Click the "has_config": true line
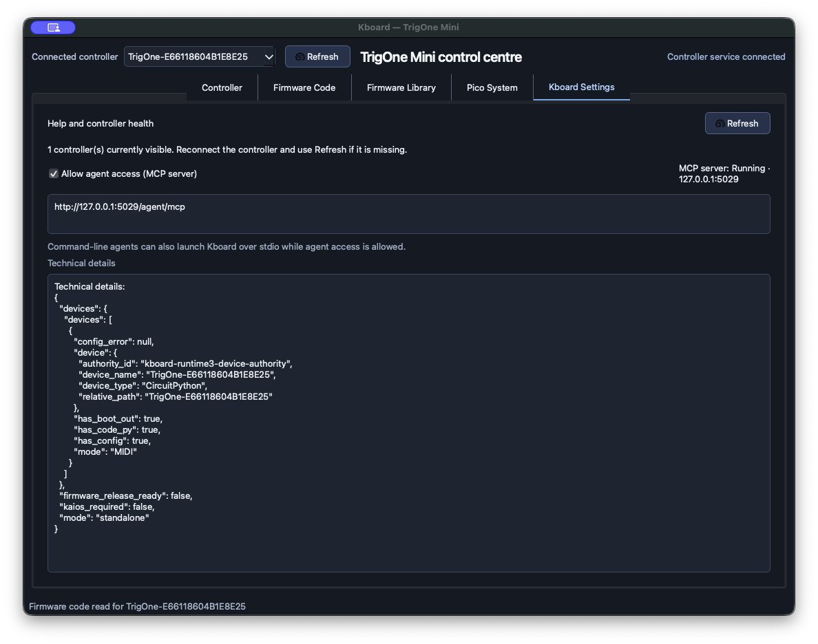818x644 pixels. coord(112,440)
